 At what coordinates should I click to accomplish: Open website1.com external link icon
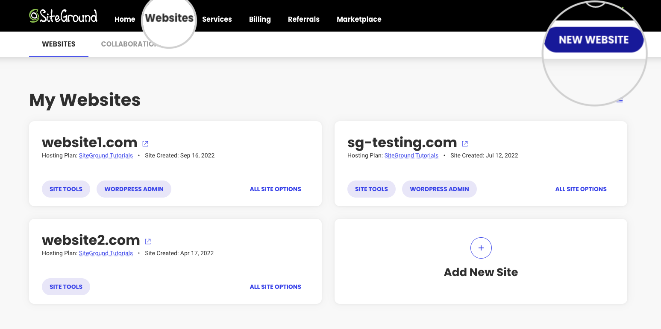tap(145, 144)
